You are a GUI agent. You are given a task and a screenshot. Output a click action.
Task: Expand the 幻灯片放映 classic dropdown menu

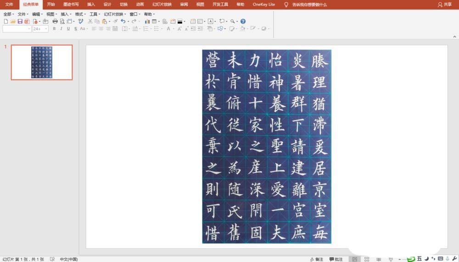tap(115, 14)
